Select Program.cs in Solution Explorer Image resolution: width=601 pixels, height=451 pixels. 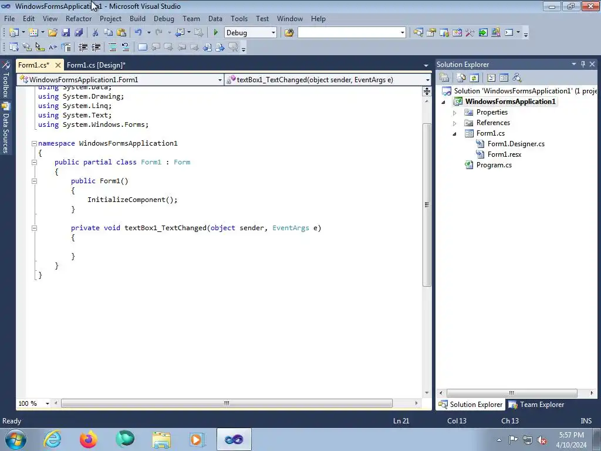coord(494,165)
